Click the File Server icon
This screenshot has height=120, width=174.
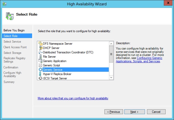coord(41,56)
